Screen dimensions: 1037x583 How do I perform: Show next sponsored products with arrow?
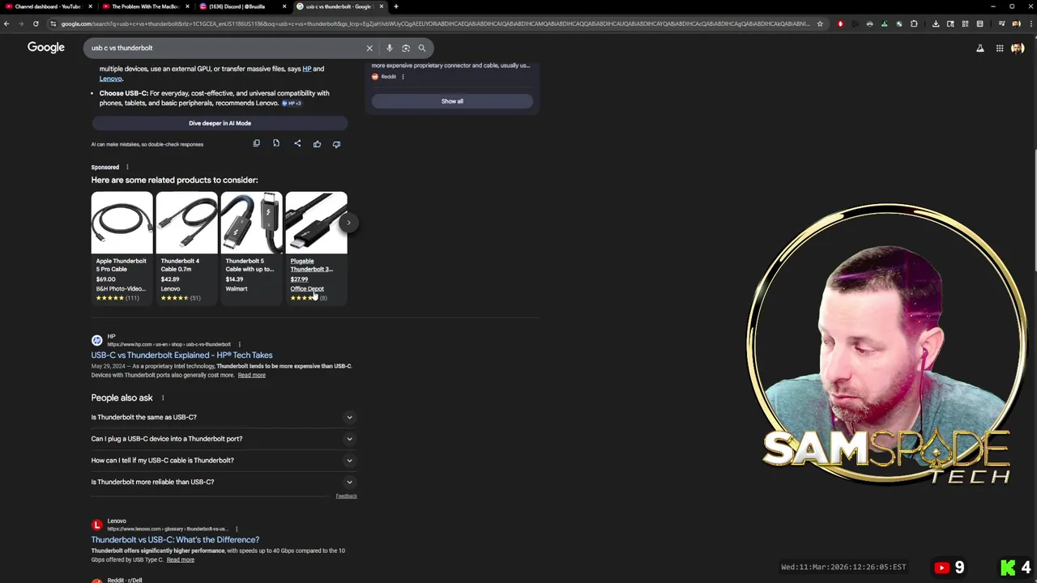coord(348,222)
